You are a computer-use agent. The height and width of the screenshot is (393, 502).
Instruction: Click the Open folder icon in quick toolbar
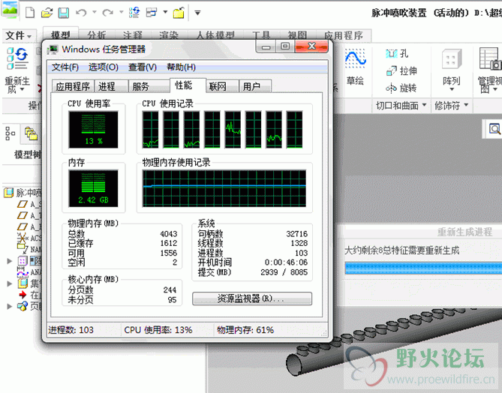47,13
